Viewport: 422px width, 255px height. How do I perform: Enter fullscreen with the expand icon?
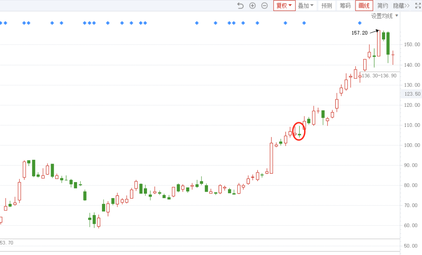(x=418, y=6)
